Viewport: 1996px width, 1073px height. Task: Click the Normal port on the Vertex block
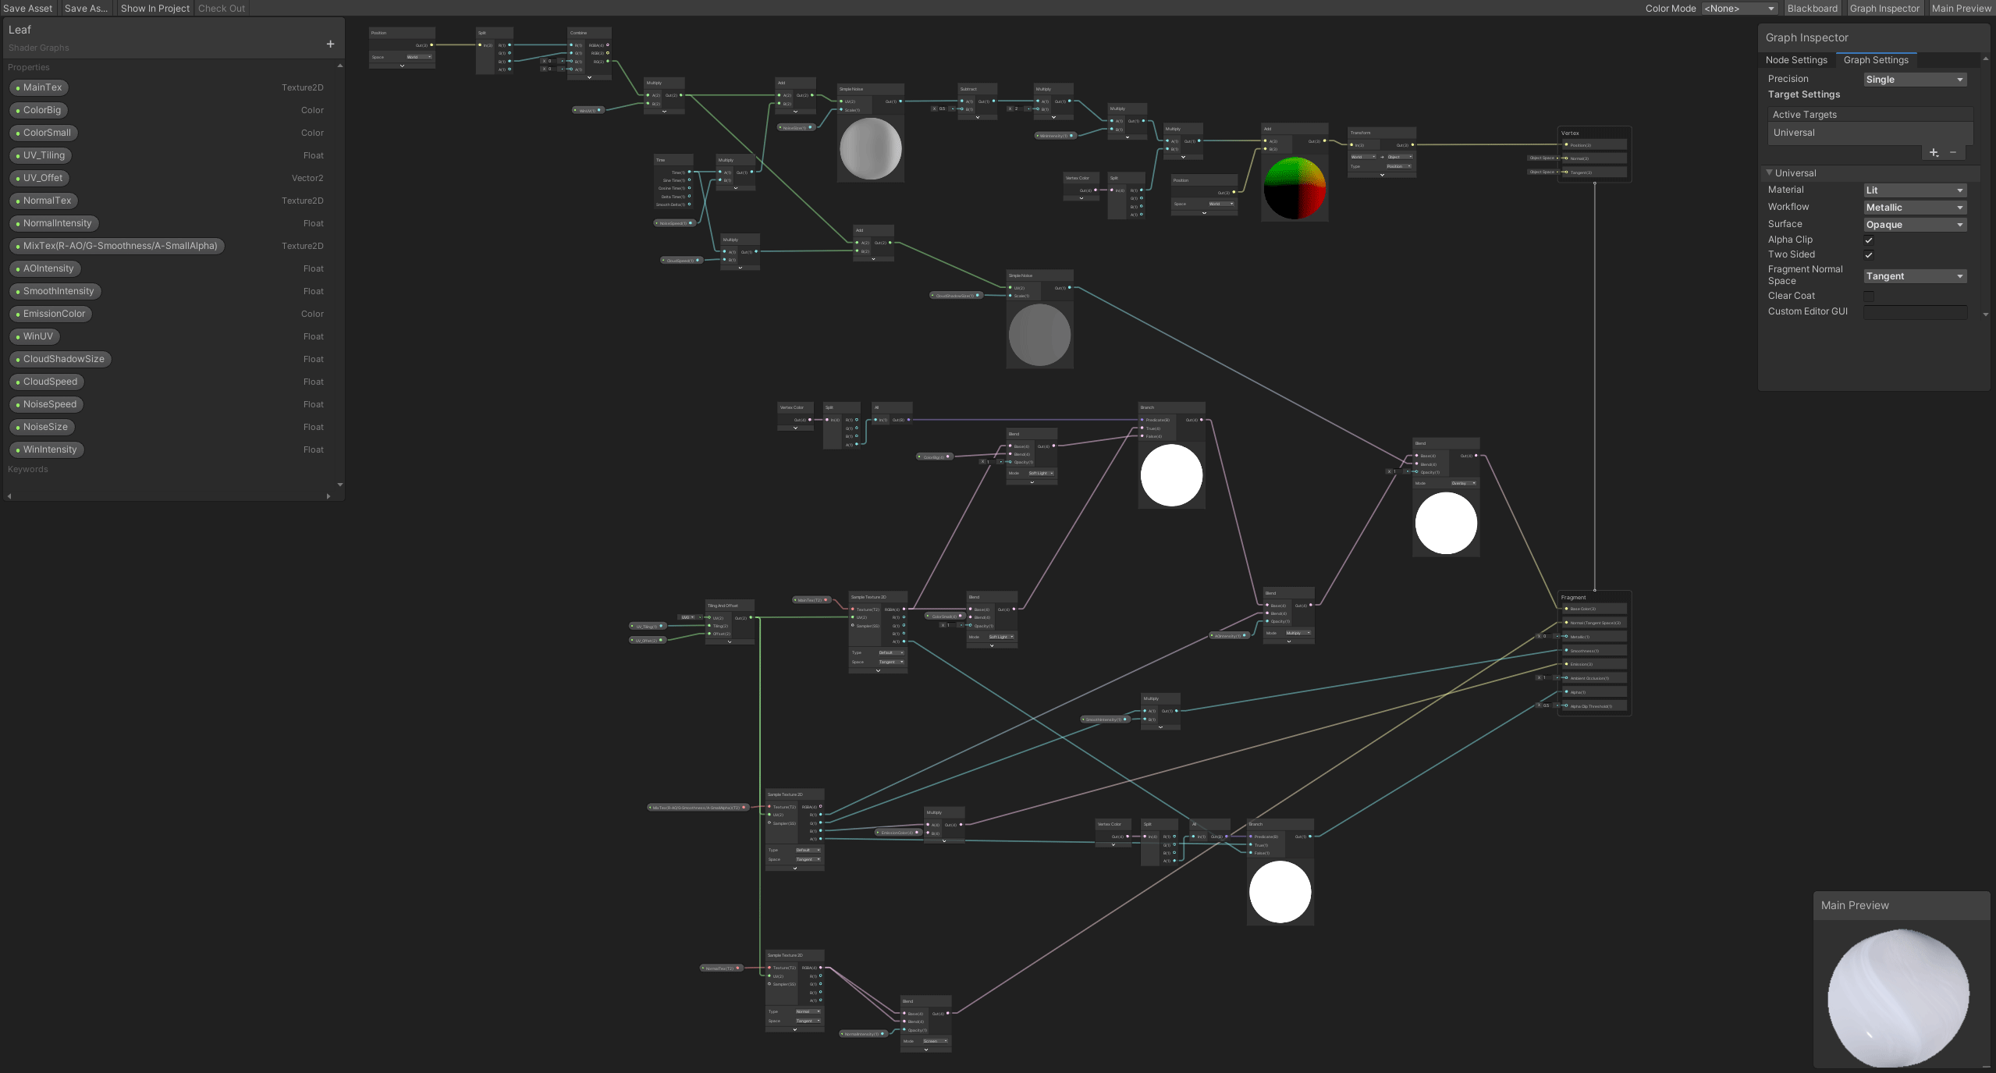click(x=1566, y=158)
